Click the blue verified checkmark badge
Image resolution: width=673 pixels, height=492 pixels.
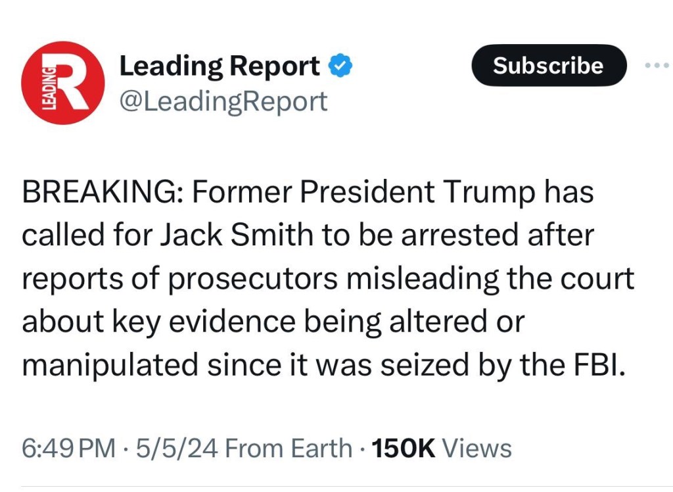341,66
